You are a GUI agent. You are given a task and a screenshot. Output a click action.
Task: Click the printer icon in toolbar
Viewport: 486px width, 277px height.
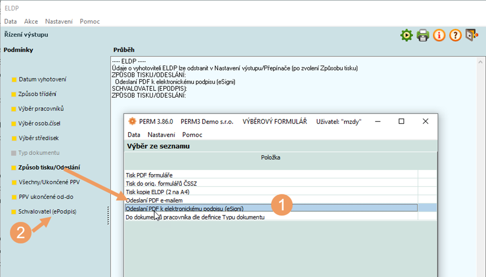click(x=423, y=35)
